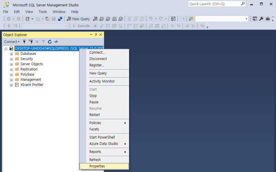Select New Query in the context menu

pyautogui.click(x=104, y=73)
